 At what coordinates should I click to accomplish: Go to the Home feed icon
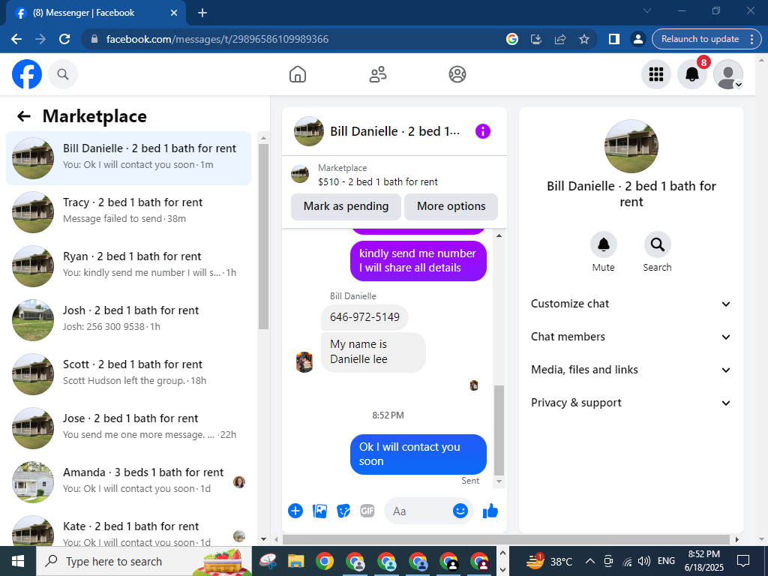click(298, 74)
